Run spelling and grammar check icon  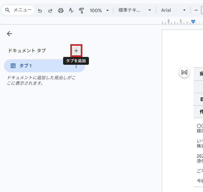(71, 10)
